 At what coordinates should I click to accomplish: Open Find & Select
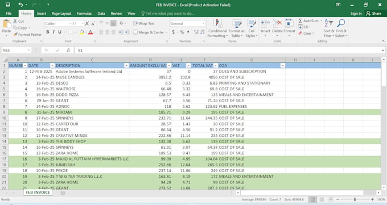341,28
